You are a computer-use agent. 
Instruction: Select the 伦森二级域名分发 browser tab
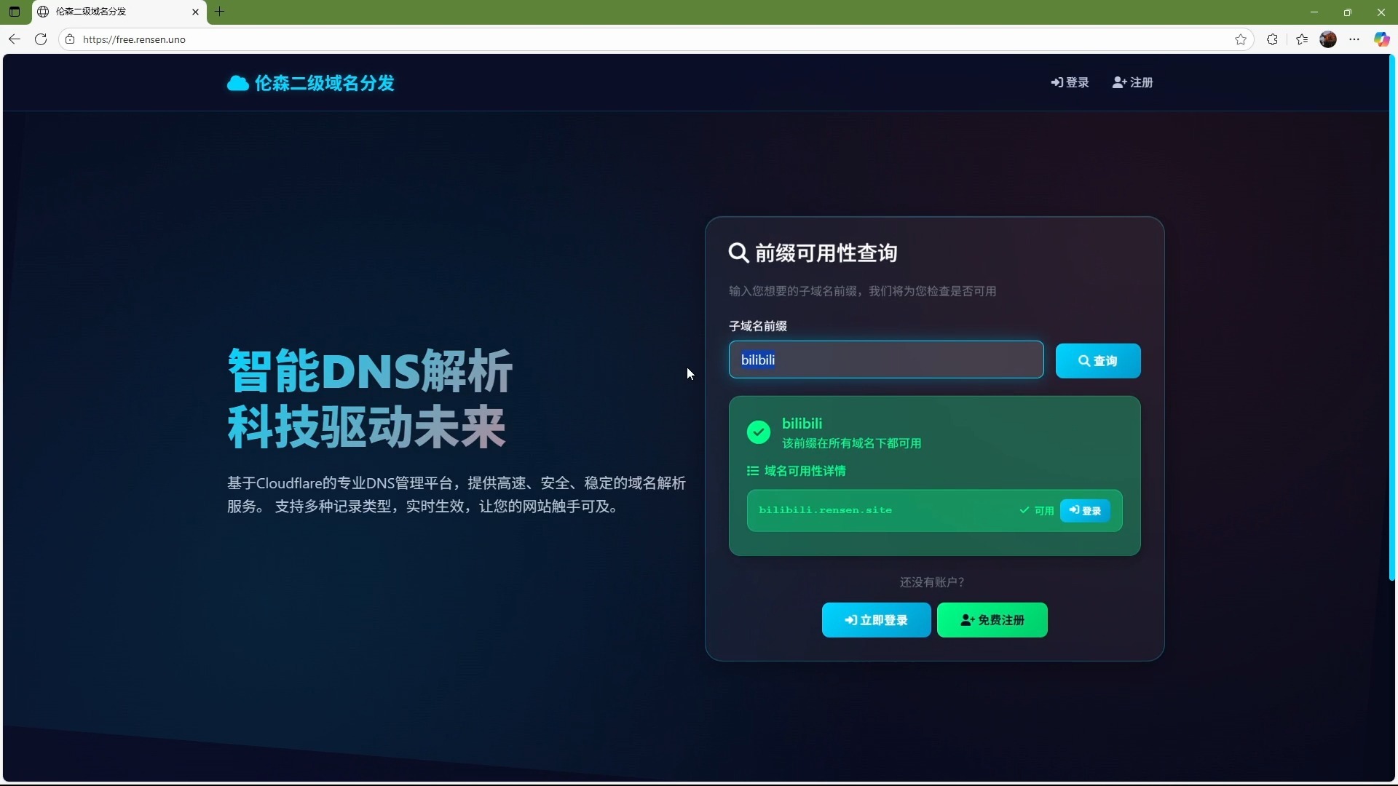pos(119,12)
